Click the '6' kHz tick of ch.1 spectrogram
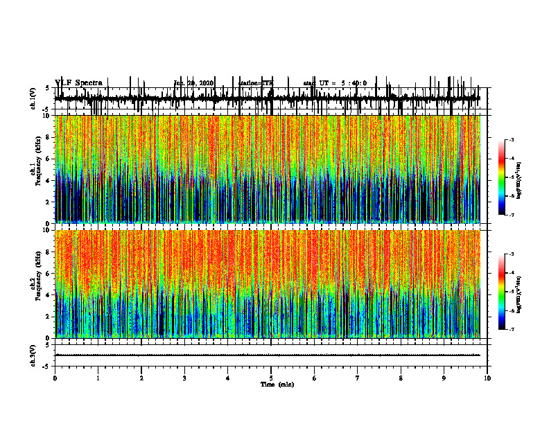 49,159
